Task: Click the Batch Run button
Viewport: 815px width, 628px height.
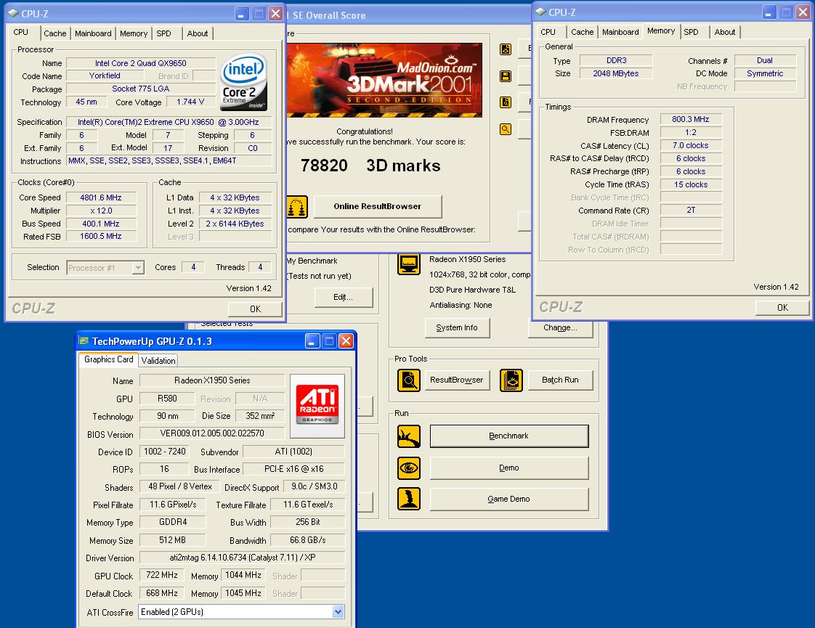Action: click(x=560, y=380)
